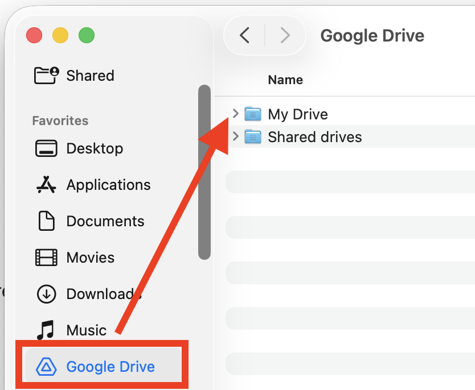Click the Documents page icon
Image resolution: width=475 pixels, height=390 pixels.
(46, 221)
